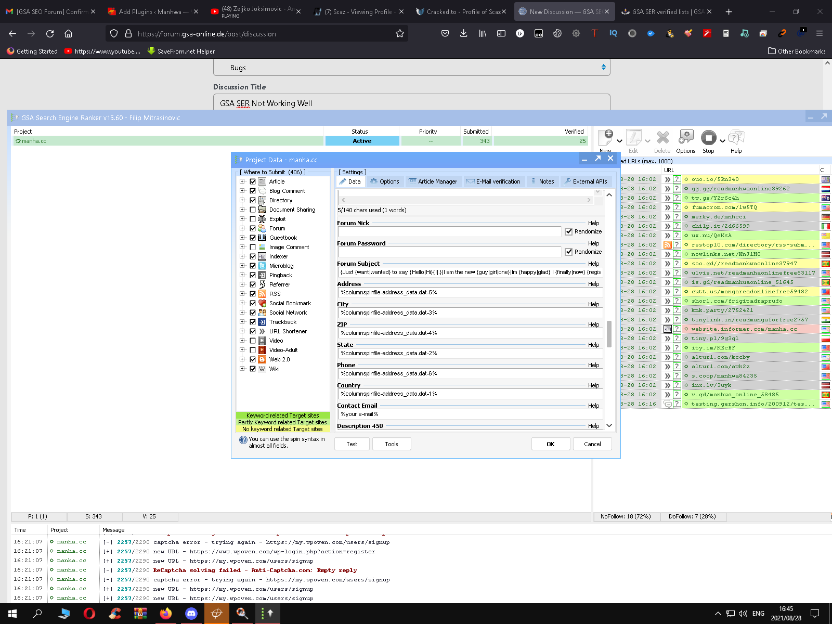Click the RSS icon beside rsstop10.com row
The height and width of the screenshot is (624, 832).
tap(668, 245)
